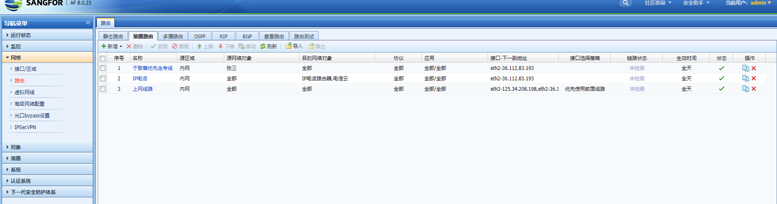
Task: Toggle status checkmark of 上网线路 row
Action: pyautogui.click(x=722, y=89)
